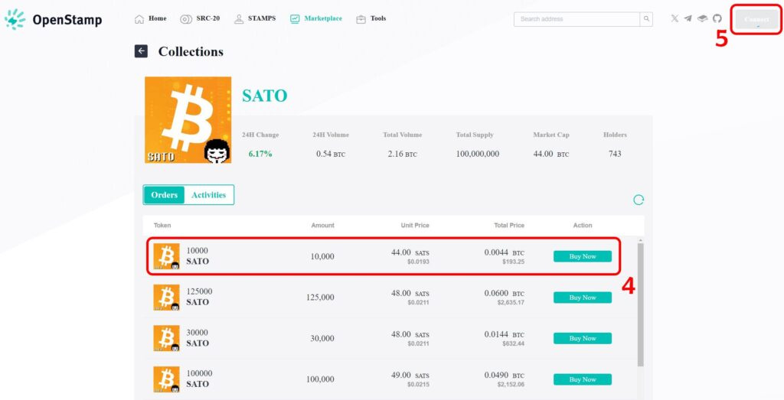Switch to the Orders tab
784x400 pixels.
coord(164,195)
